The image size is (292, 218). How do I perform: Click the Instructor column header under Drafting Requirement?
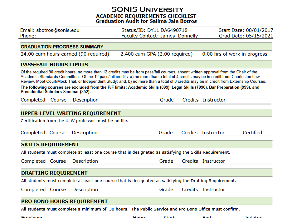coord(213,190)
